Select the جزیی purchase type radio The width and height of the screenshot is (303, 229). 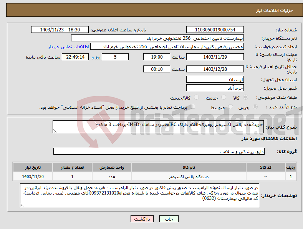[255, 106]
